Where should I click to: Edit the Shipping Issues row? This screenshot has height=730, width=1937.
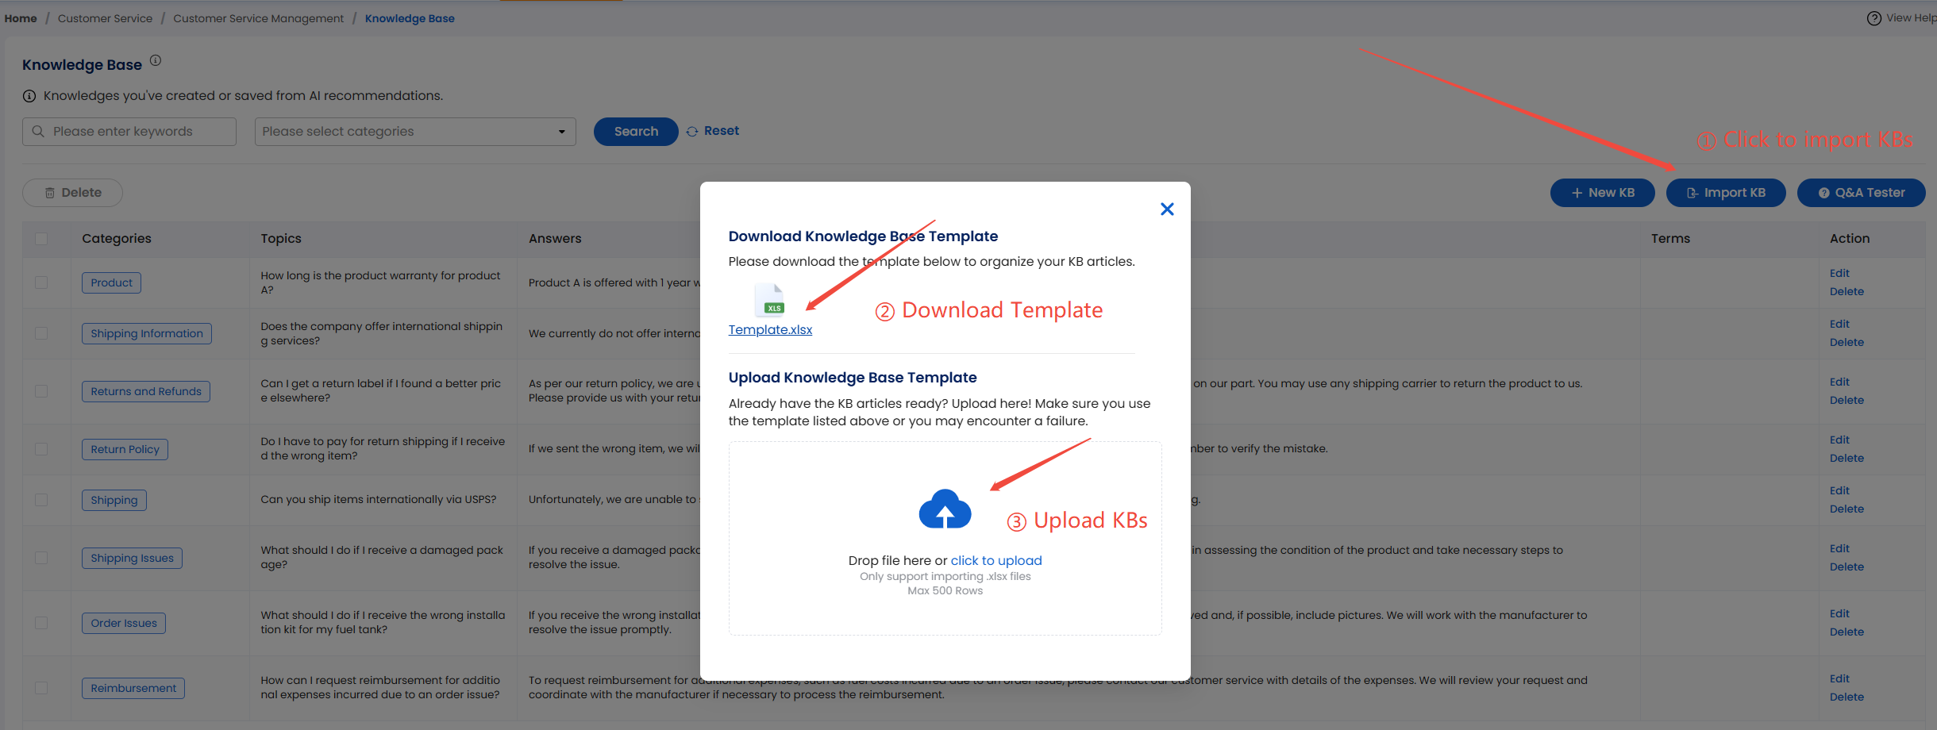coord(1839,548)
